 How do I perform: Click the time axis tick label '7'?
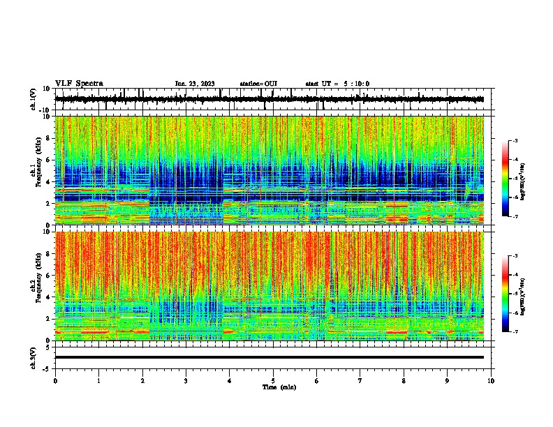point(360,381)
